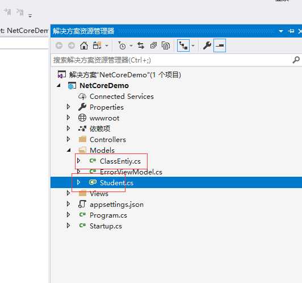Click the switch views solution/folder icon

pyautogui.click(x=97, y=45)
